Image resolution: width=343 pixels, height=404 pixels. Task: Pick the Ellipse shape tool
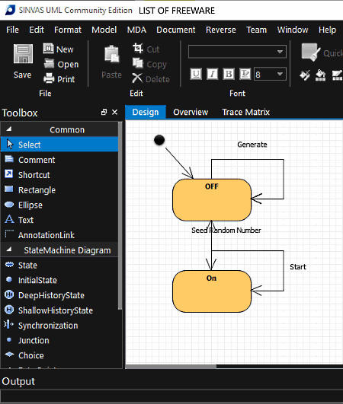(x=24, y=205)
